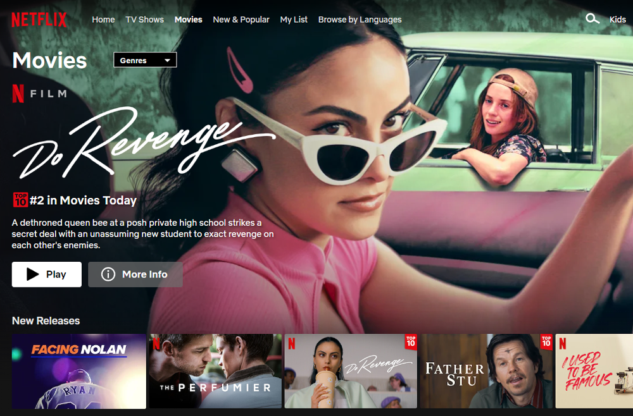Click the Top 10 badge beside '#2 in Movies Today'
The height and width of the screenshot is (416, 633).
(x=20, y=200)
